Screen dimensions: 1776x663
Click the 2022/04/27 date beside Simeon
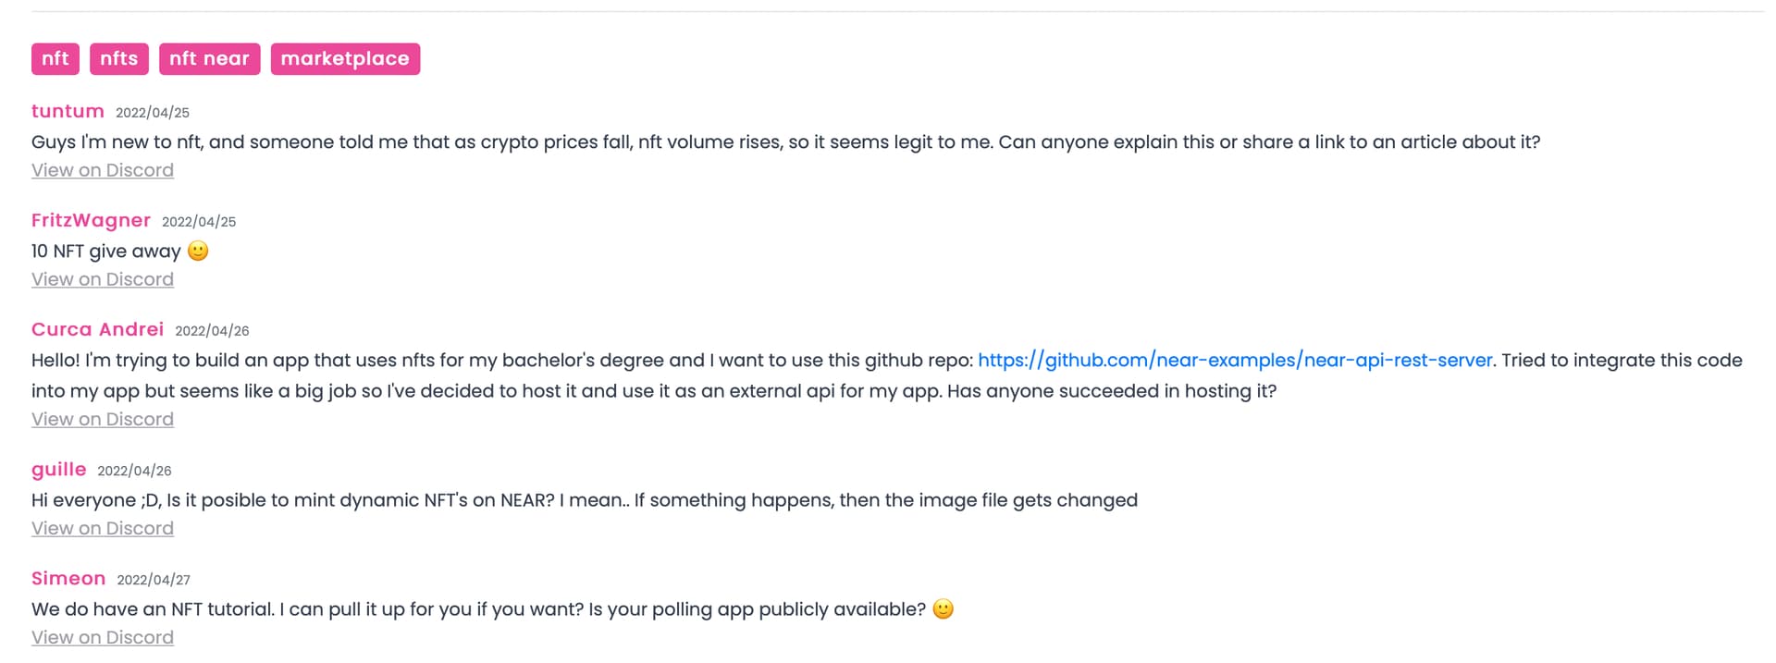coord(154,580)
